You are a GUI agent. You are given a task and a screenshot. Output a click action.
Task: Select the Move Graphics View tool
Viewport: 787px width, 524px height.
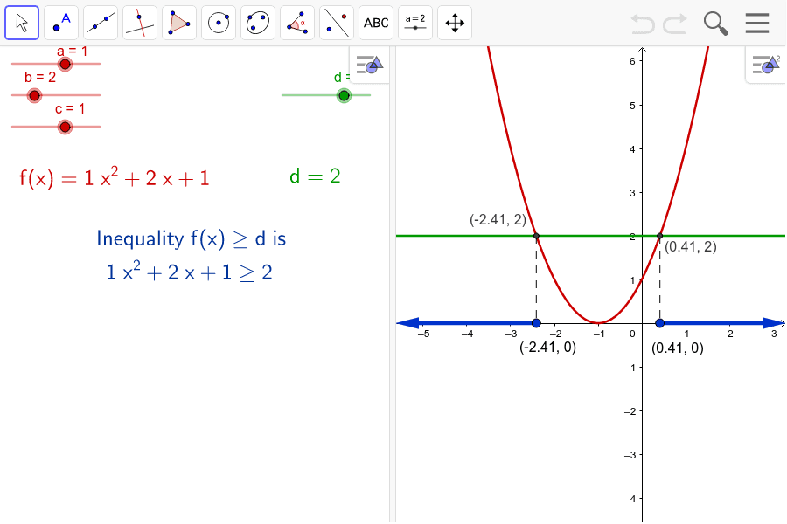tap(455, 23)
